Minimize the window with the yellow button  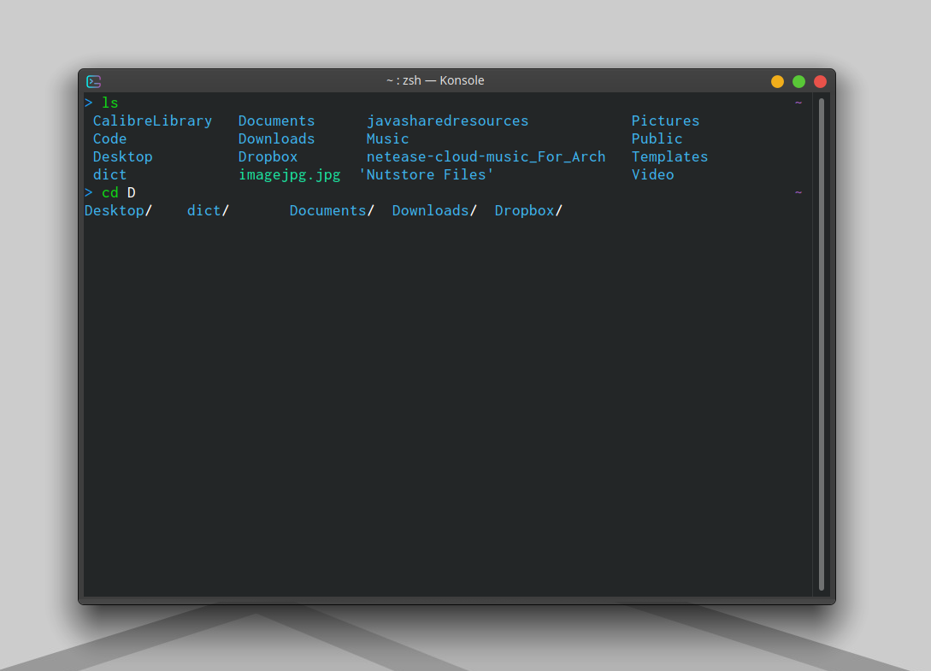point(777,81)
